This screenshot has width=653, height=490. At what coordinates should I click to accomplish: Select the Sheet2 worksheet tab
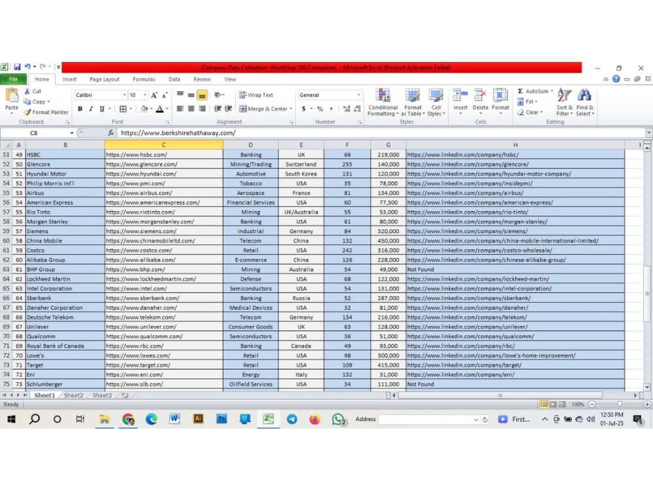[x=73, y=395]
